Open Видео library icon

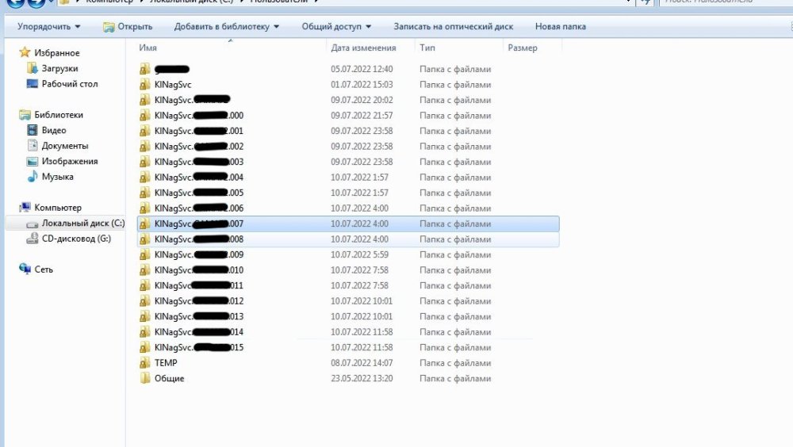(33, 130)
